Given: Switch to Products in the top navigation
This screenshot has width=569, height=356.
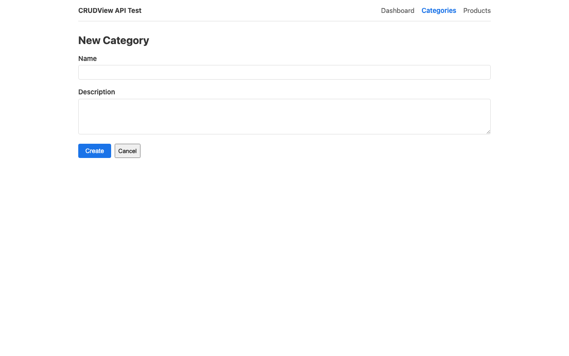Looking at the screenshot, I should tap(477, 11).
